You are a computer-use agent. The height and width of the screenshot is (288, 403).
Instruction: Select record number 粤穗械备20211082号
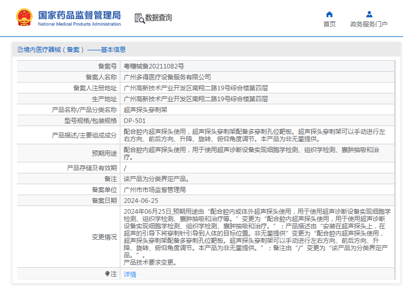[154, 66]
